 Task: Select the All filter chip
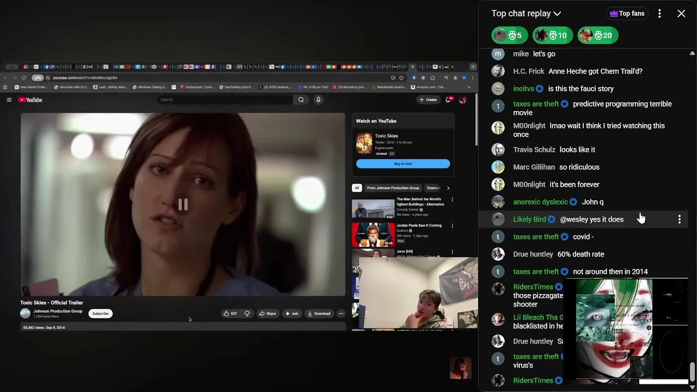coord(357,188)
